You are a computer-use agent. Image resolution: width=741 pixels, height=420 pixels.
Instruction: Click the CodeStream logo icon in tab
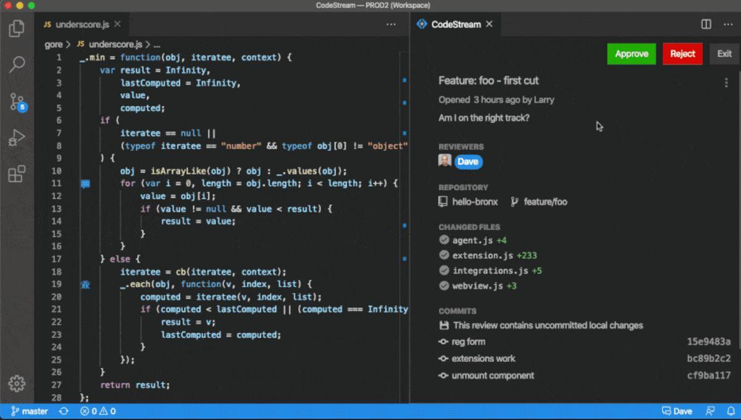pos(422,24)
